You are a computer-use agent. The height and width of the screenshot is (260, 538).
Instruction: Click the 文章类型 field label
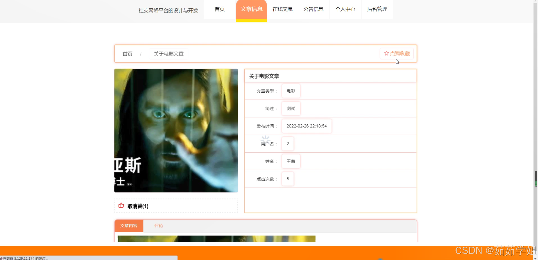266,91
